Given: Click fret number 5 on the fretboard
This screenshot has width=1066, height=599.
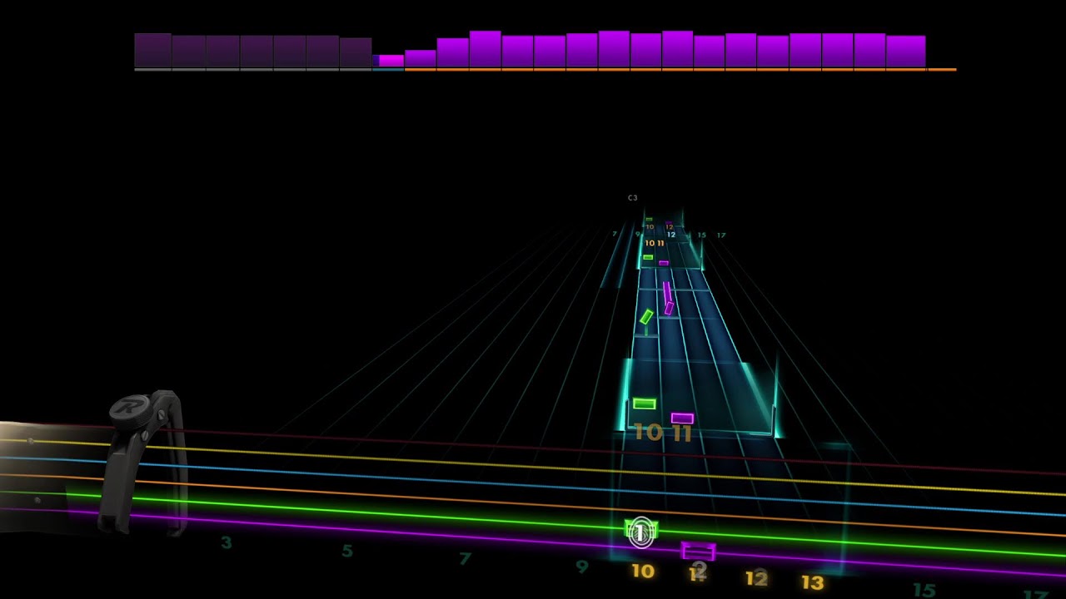Looking at the screenshot, I should point(347,551).
